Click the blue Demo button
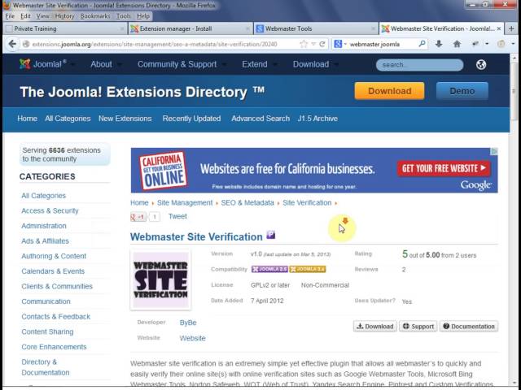Screen dimensions: 521x390 pyautogui.click(x=462, y=91)
